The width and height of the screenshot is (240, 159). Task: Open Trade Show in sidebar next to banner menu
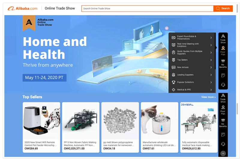click(x=223, y=39)
